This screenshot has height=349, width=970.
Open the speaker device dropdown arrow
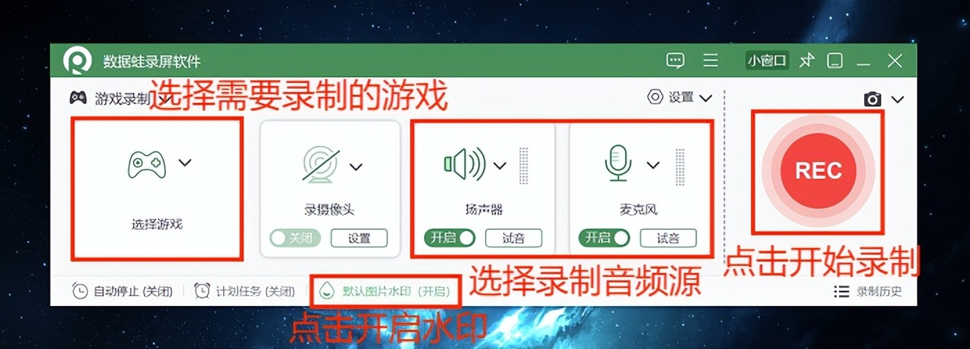tap(500, 165)
